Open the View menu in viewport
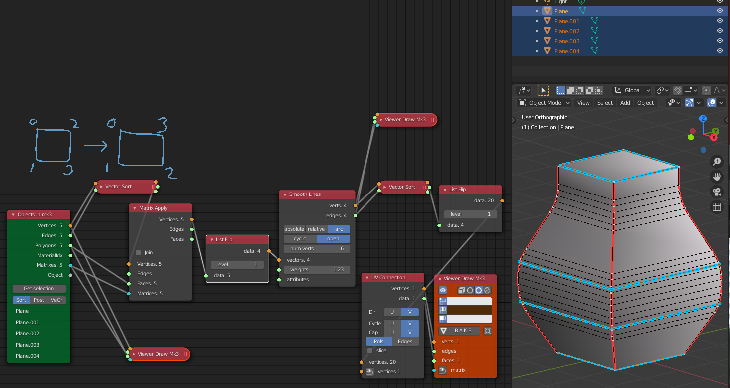Screen dimensions: 730x388 (x=583, y=103)
